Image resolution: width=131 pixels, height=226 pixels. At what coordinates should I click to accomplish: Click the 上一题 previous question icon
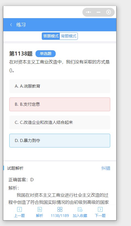pyautogui.click(x=19, y=209)
